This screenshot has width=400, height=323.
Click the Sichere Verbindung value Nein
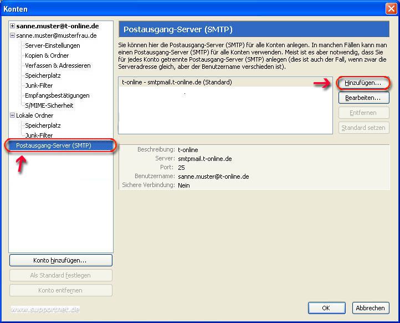pos(184,185)
